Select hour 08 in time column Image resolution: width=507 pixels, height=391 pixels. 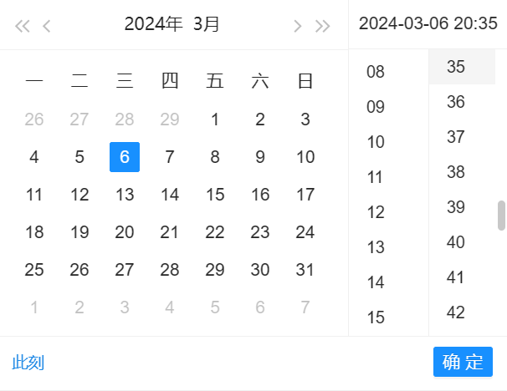376,72
